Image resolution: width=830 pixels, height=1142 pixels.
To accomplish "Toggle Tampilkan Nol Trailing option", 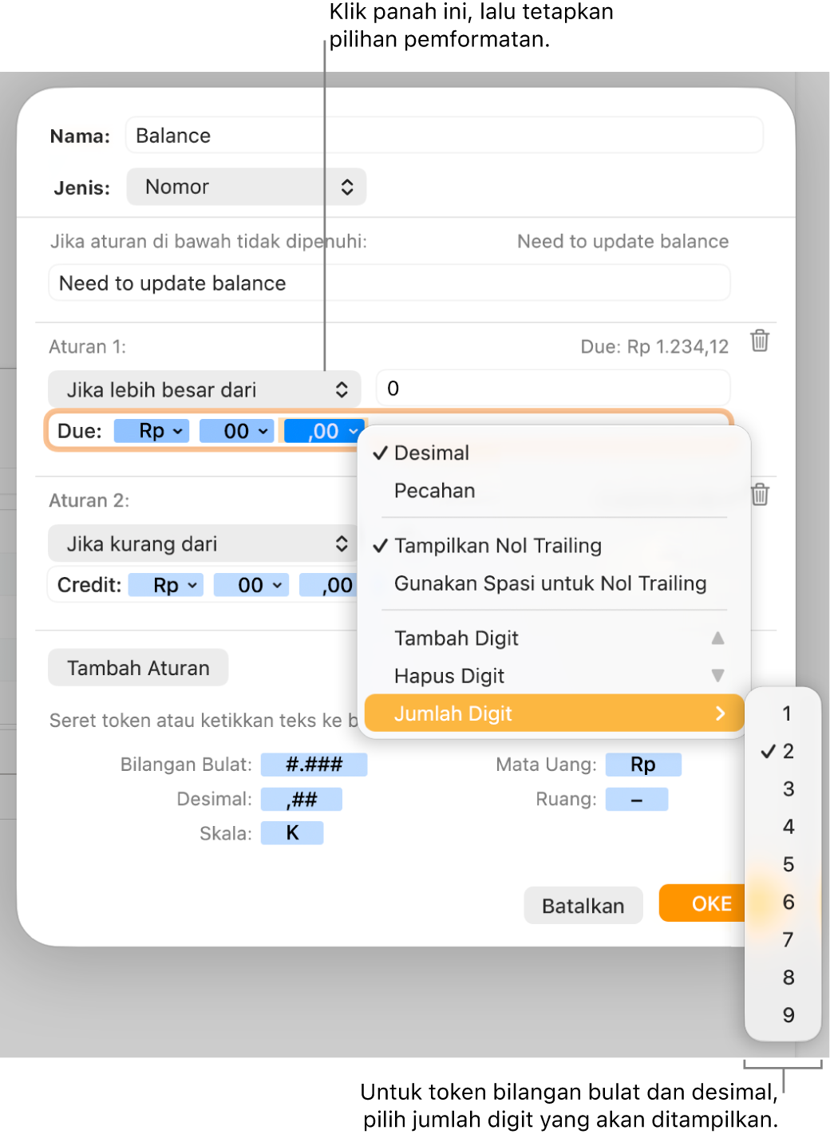I will pos(554,545).
